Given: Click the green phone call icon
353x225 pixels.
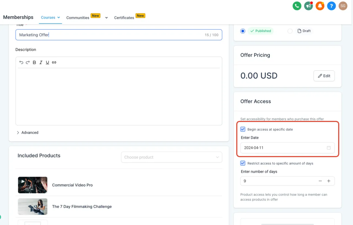Looking at the screenshot, I should 297,6.
